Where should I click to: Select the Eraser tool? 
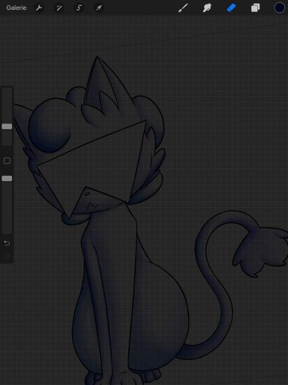tap(231, 8)
